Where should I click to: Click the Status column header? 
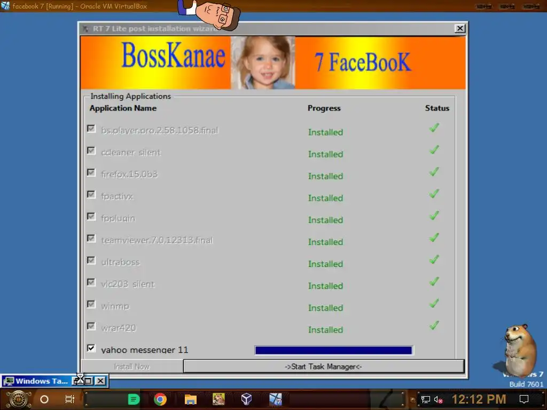click(437, 108)
